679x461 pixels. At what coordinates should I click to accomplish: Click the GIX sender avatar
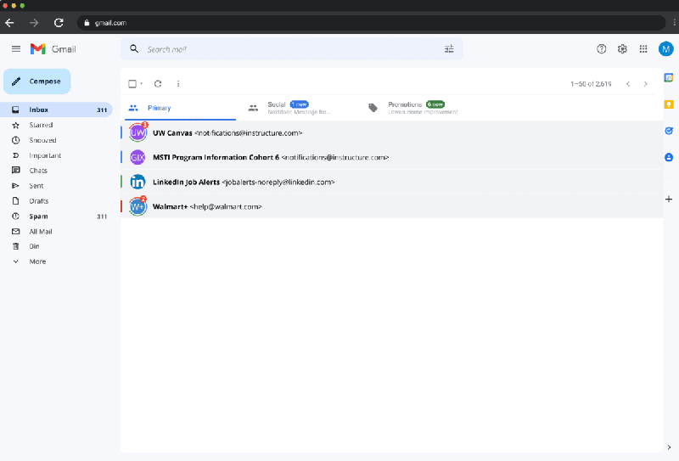(x=137, y=157)
